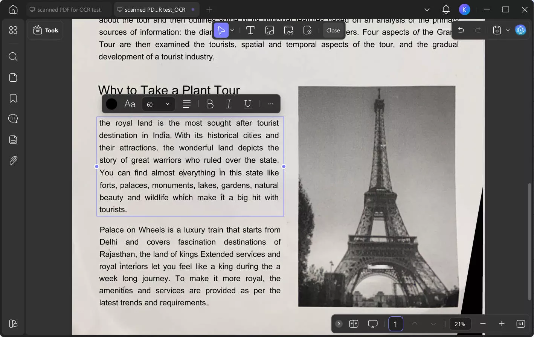The width and height of the screenshot is (534, 337).
Task: Open the Add Link tool
Action: [288, 30]
